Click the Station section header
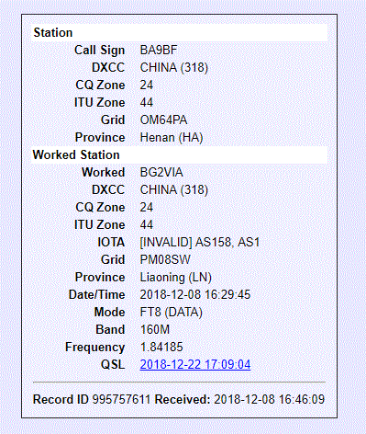Screen dimensions: 366x434 tap(179, 32)
